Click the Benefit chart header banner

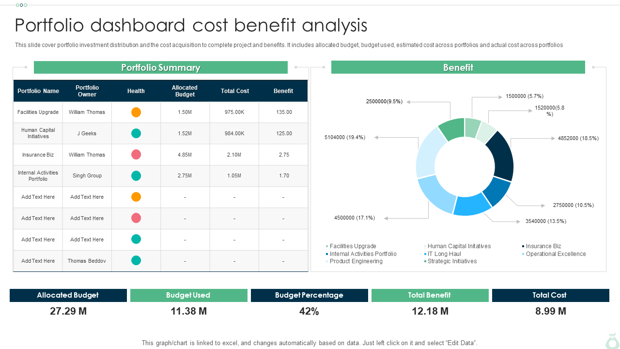pyautogui.click(x=458, y=67)
